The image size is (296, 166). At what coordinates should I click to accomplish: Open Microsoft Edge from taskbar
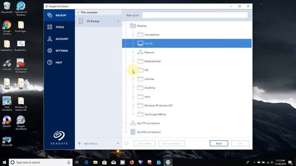click(x=86, y=162)
